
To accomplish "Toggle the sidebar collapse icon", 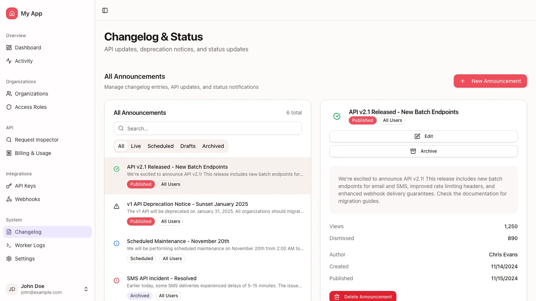I will coord(105,10).
